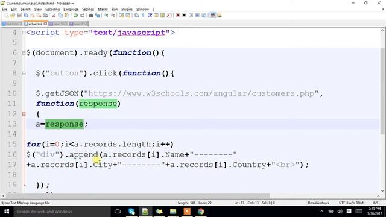
Task: Open the Encoding menu
Action: [52, 10]
